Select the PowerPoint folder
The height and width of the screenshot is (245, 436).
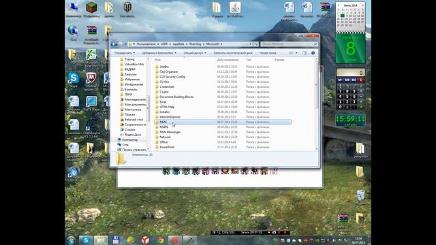tap(167, 147)
